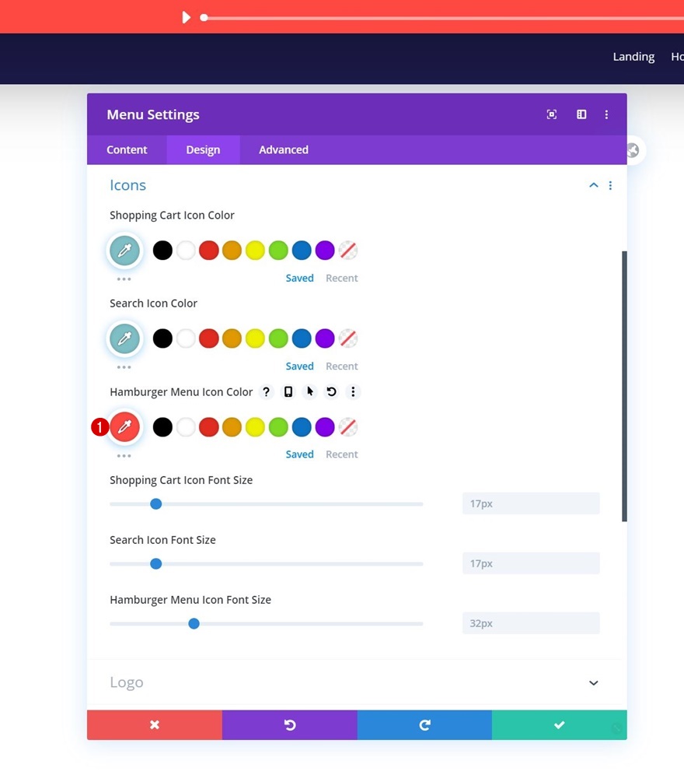Discard changes with the red X button
The width and height of the screenshot is (684, 782).
[155, 724]
